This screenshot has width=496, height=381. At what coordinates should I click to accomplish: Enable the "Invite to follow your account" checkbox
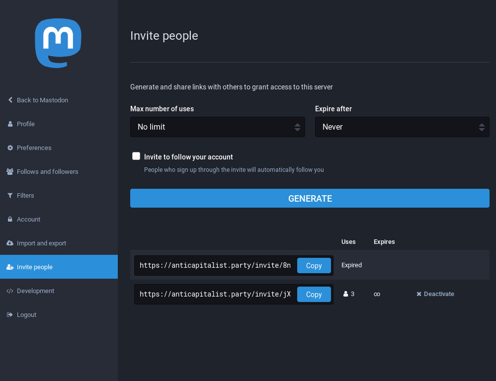click(136, 155)
